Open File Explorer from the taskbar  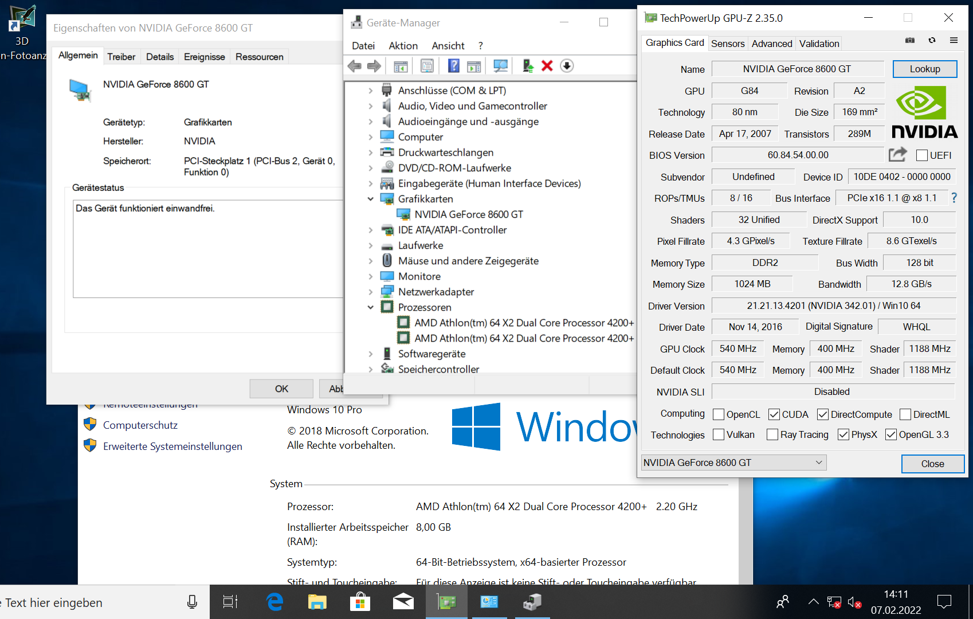pyautogui.click(x=317, y=602)
